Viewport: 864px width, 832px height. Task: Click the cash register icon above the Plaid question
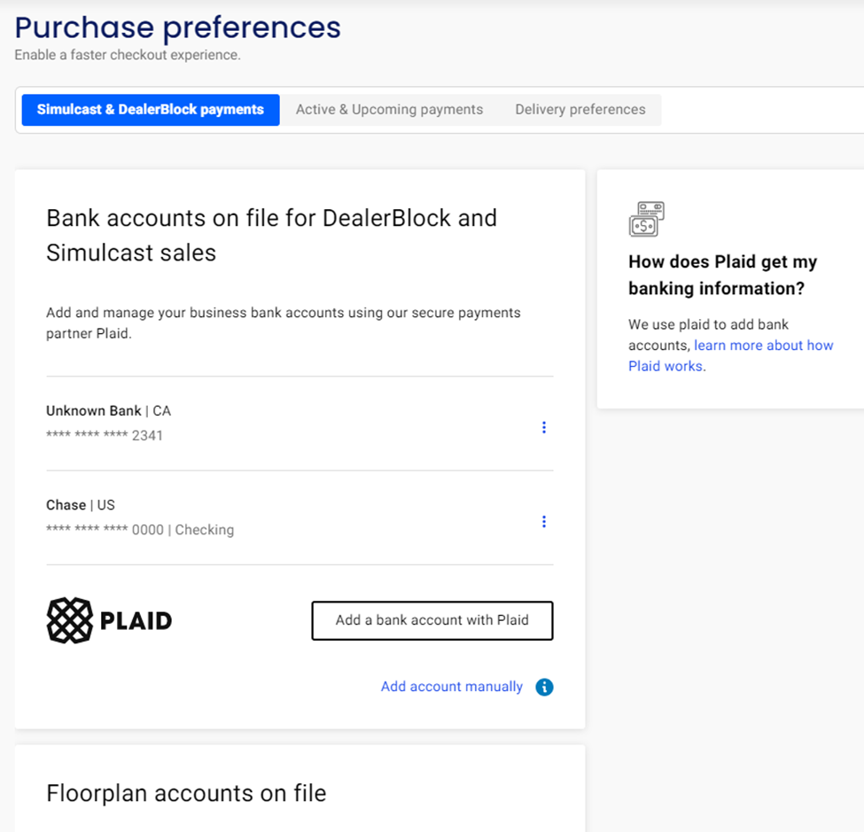pos(646,219)
